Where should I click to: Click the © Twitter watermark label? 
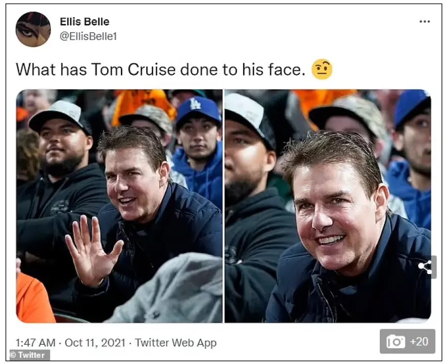[x=29, y=355]
